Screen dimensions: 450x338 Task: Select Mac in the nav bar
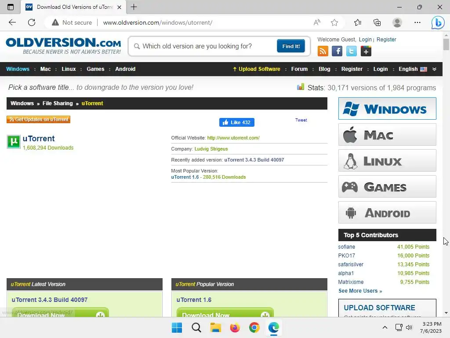click(x=45, y=69)
